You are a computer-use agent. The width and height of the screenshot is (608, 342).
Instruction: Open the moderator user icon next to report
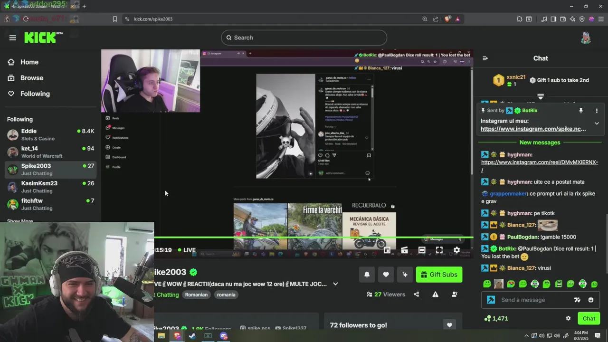(x=454, y=294)
